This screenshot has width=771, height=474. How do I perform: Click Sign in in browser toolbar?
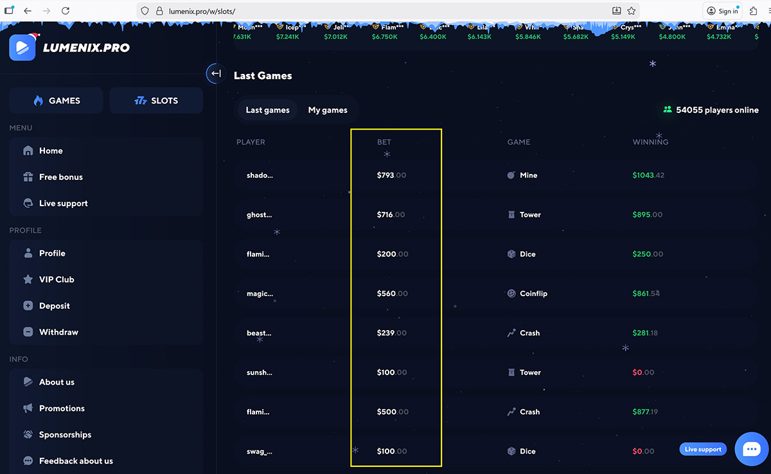(722, 11)
